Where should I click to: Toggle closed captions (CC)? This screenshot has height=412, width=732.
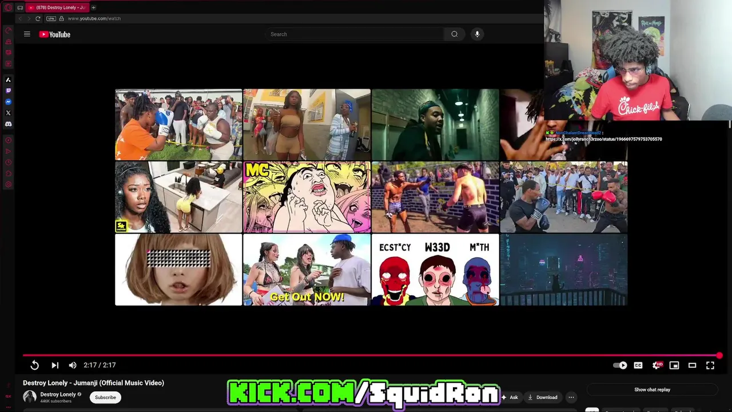click(638, 366)
